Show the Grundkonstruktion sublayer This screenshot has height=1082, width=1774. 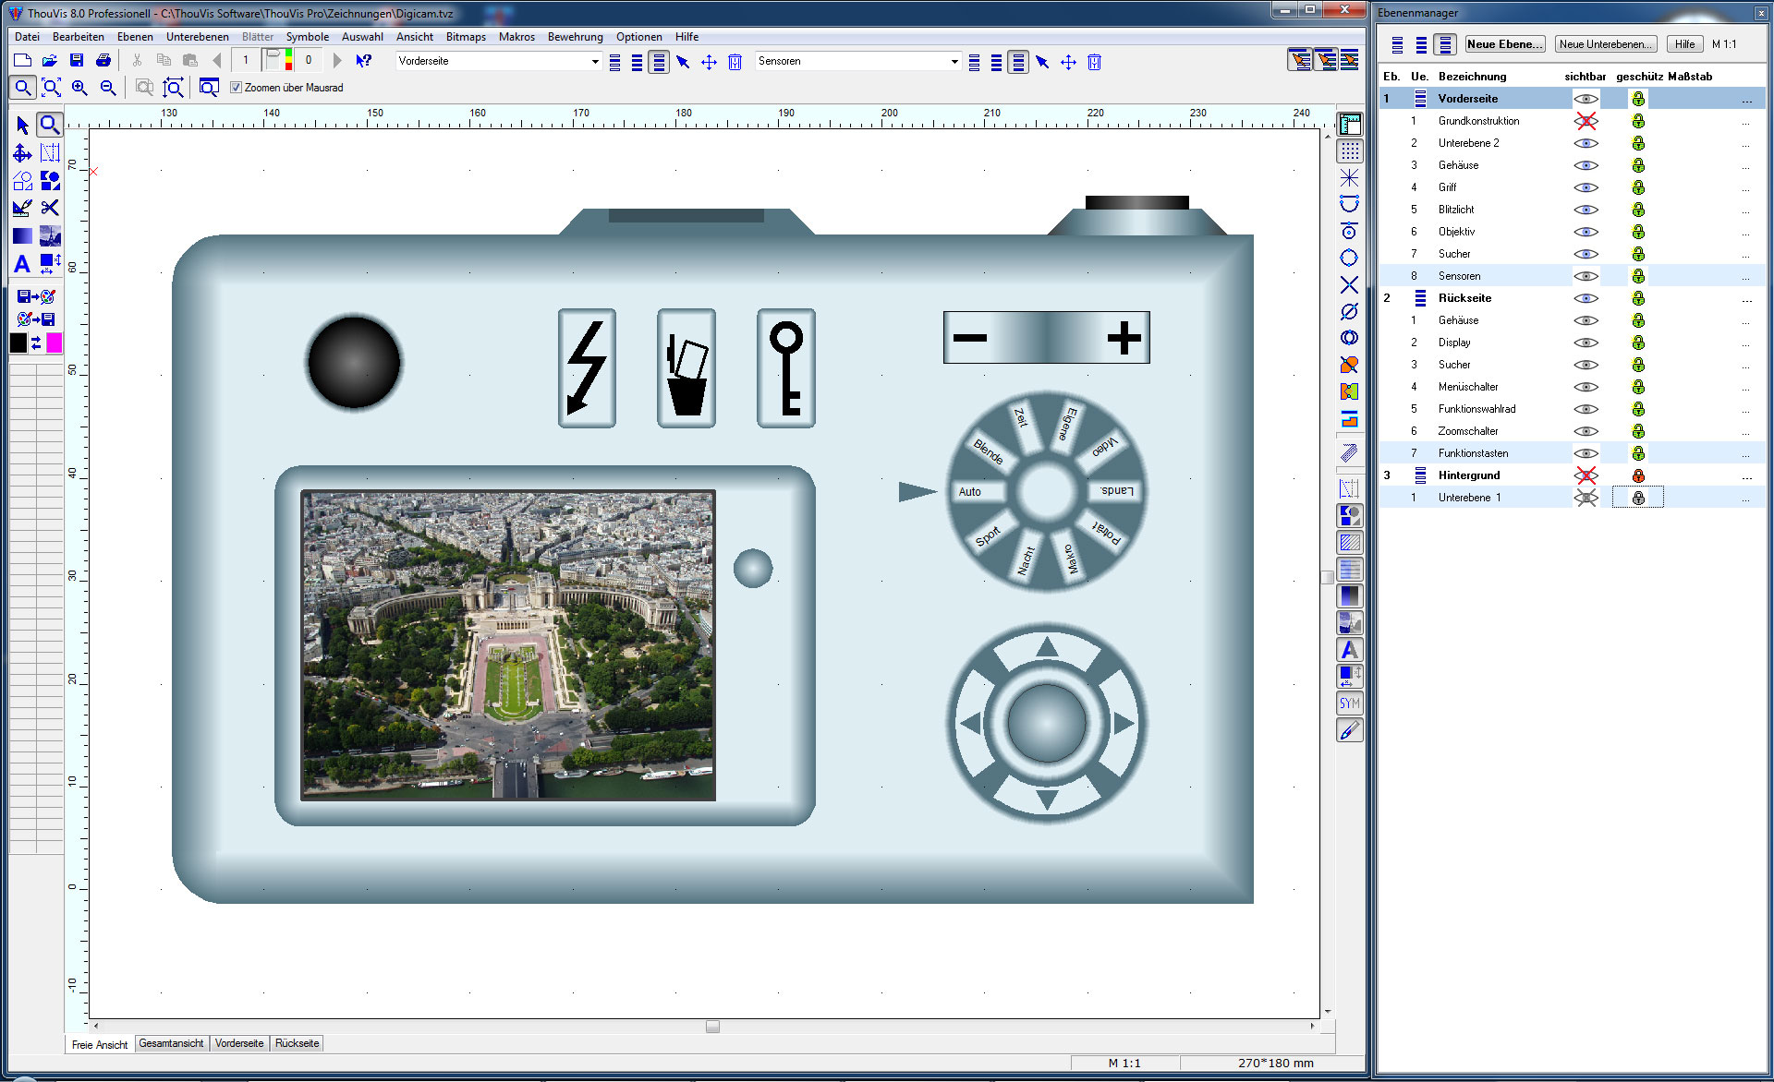1586,121
